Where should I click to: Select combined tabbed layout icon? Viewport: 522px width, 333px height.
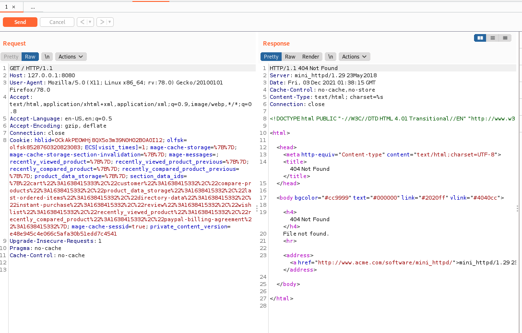coord(505,38)
